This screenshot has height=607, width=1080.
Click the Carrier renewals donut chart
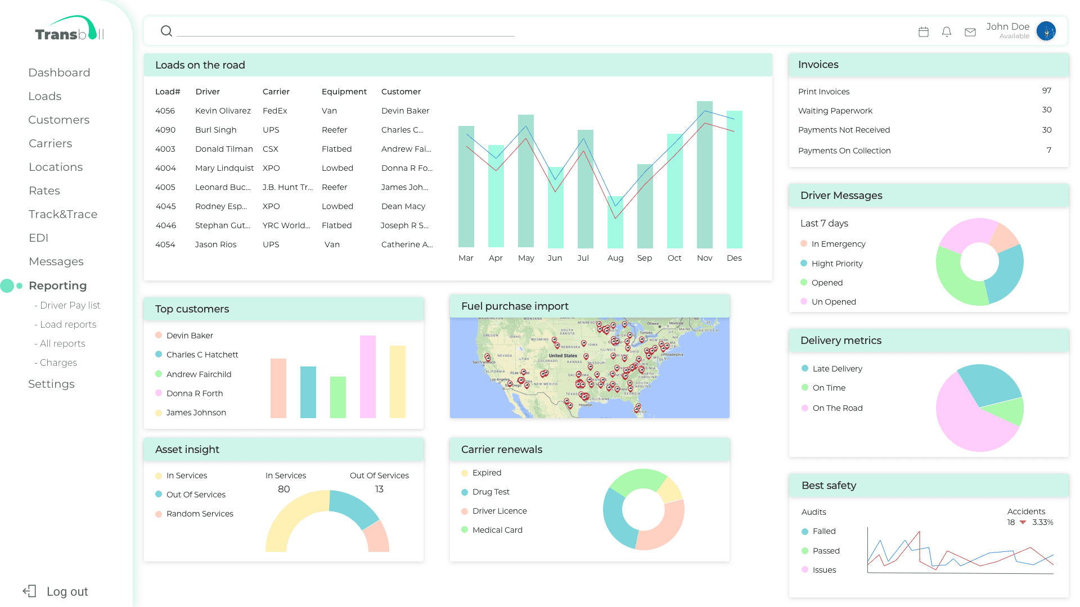643,509
